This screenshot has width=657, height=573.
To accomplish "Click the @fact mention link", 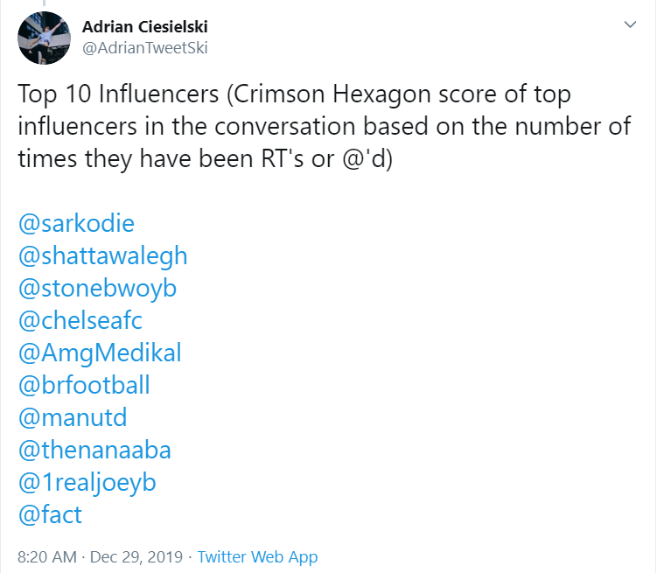I will pos(50,514).
